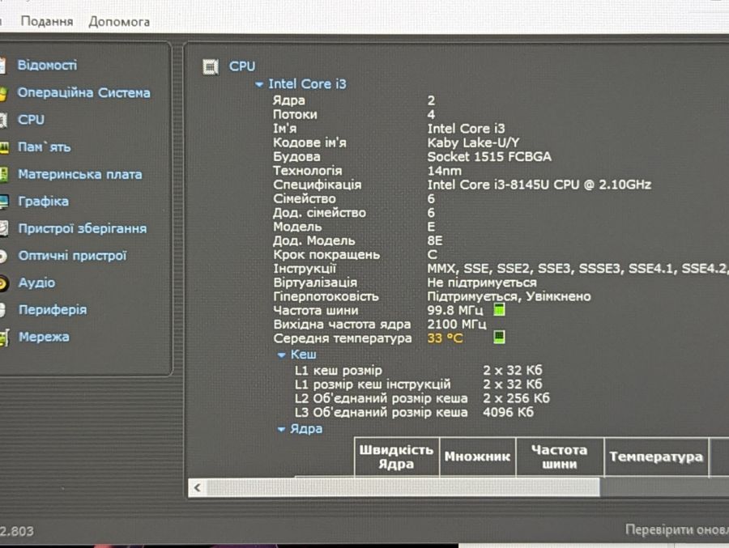Select the Не підтримується virtualization value

tap(482, 282)
